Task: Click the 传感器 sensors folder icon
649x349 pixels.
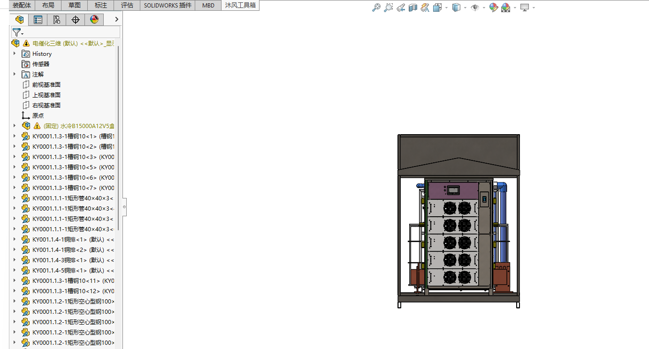Action: point(26,64)
